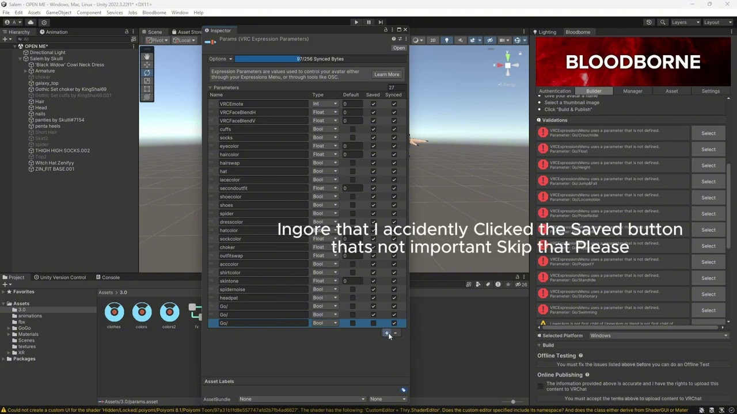Toggle Synced checkbox for socks
This screenshot has width=737, height=414.
tap(394, 137)
